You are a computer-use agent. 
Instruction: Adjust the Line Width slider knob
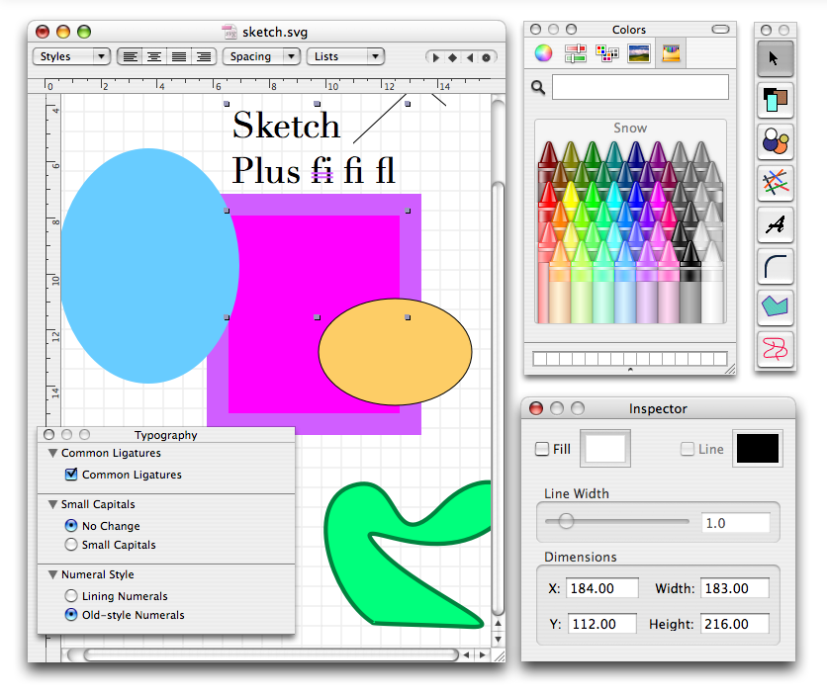[566, 521]
